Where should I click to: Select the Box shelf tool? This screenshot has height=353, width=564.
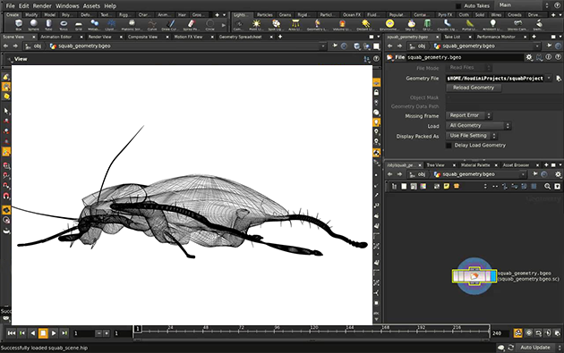click(x=18, y=25)
